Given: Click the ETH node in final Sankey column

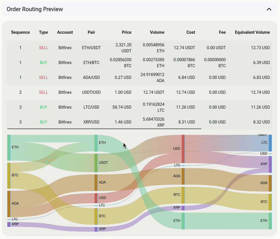Looking at the screenshot, I should pyautogui.click(x=270, y=221).
